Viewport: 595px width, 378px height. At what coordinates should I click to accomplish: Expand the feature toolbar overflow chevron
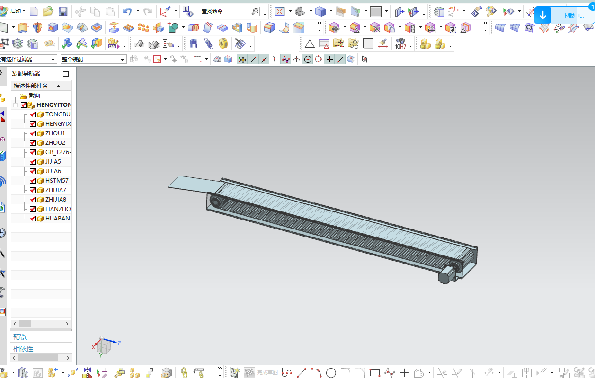319,24
